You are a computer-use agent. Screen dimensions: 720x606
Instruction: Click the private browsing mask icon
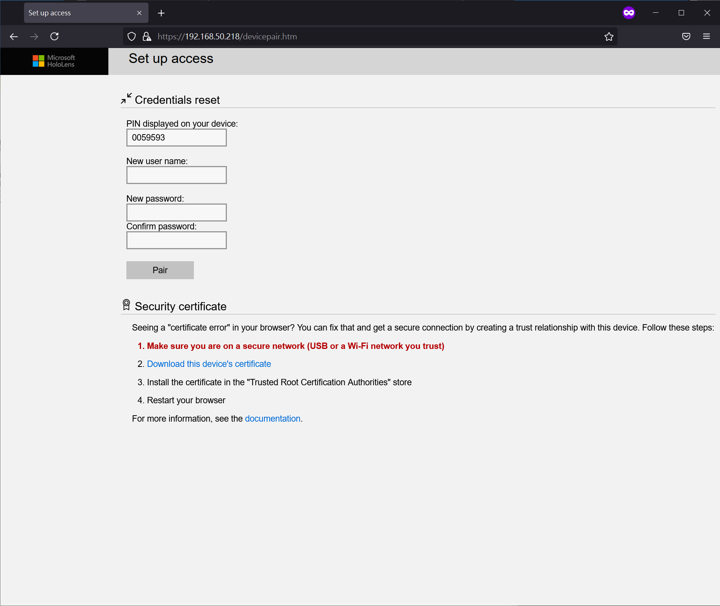(x=628, y=13)
